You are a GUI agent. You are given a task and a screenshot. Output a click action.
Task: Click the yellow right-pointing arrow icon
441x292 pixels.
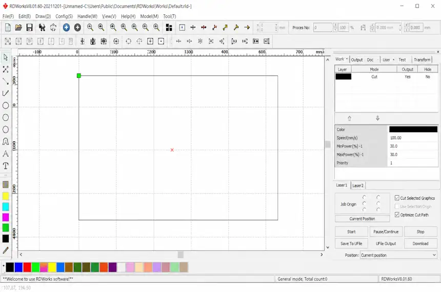pos(247,27)
